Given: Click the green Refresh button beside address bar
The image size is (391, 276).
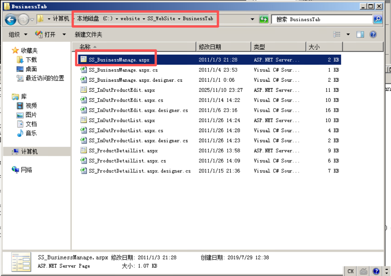Looking at the screenshot, I should point(264,19).
